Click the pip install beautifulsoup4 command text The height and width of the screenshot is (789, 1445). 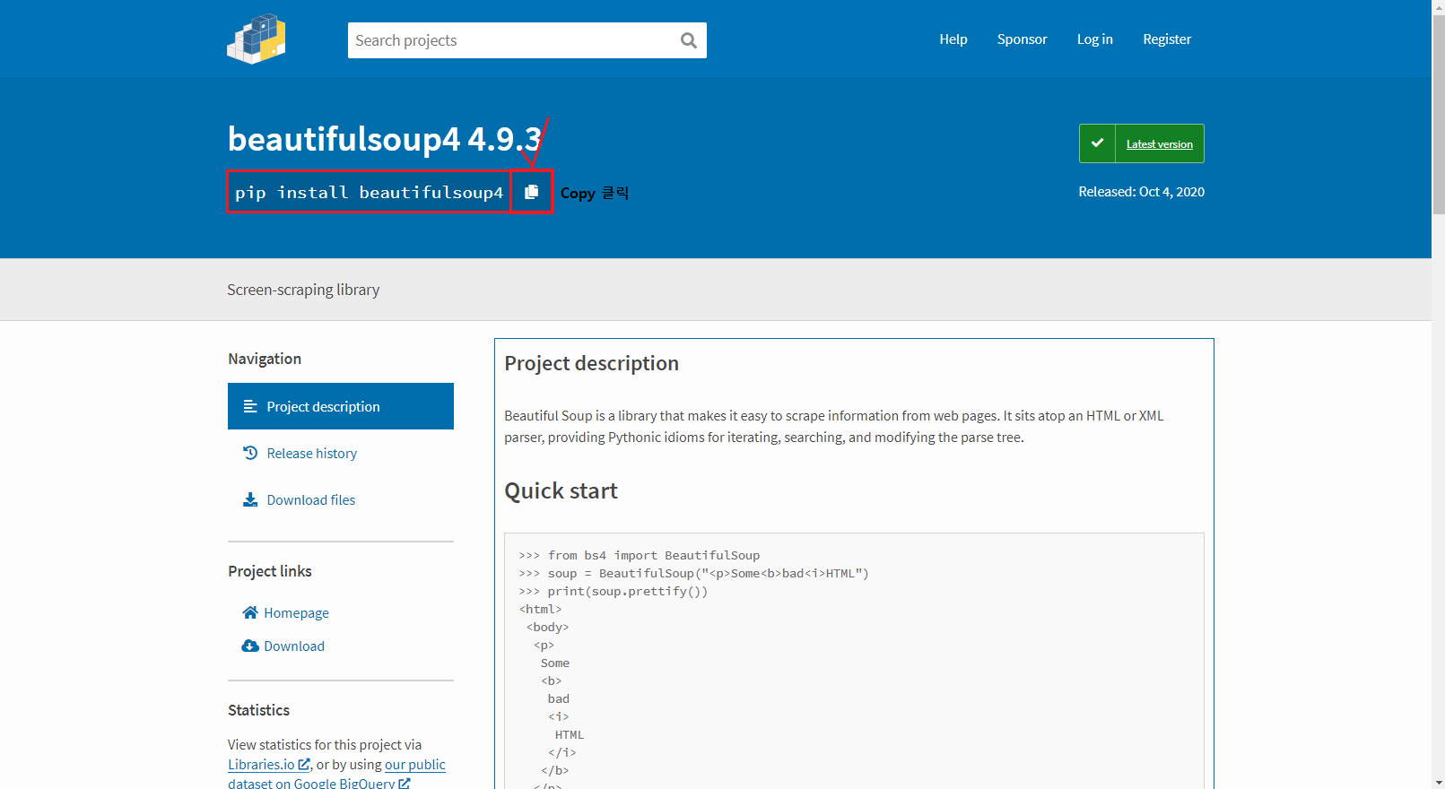tap(369, 192)
